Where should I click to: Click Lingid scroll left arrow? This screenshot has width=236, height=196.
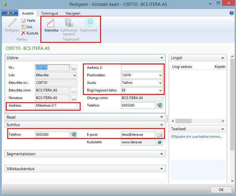point(173,121)
